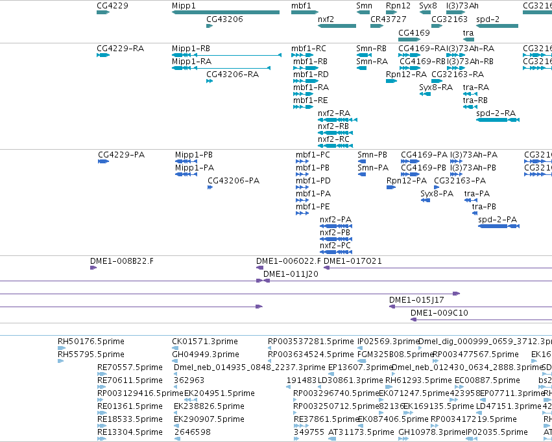
Task: Open the CG43206-RA transcript label
Action: click(232, 74)
